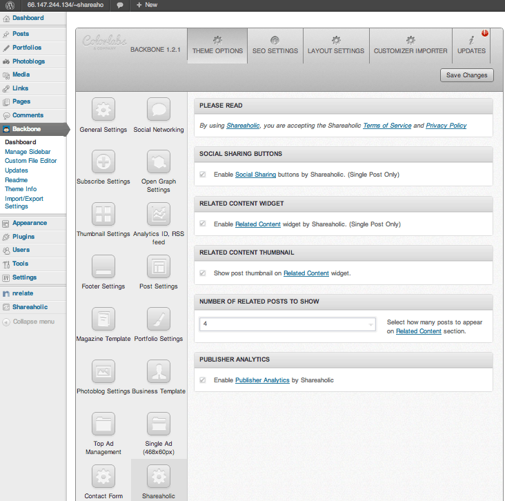
Task: Open Social Networking speech bubble icon
Action: click(x=159, y=109)
